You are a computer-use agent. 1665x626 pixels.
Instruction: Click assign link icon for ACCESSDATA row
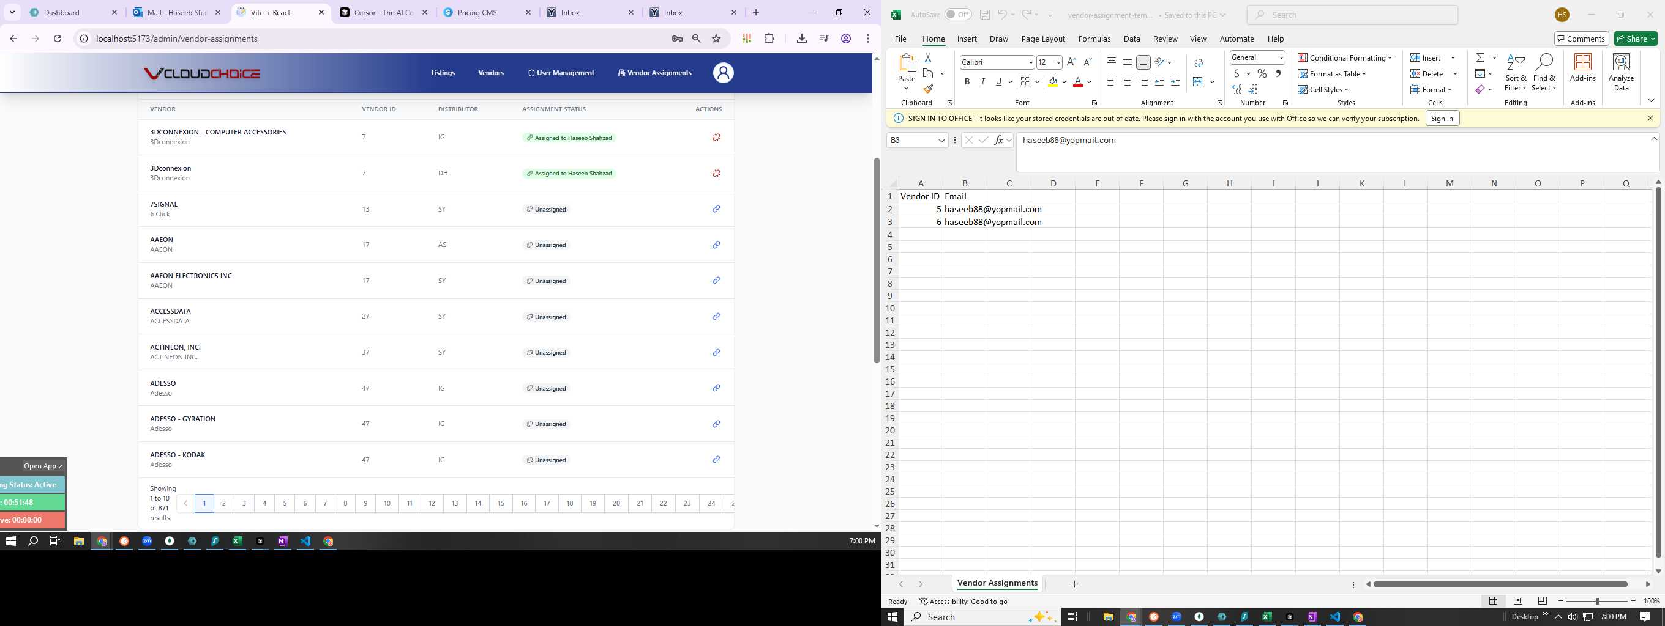pos(716,316)
